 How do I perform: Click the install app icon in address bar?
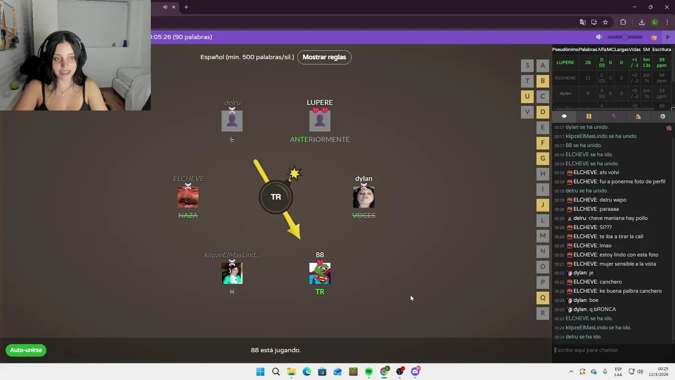[594, 22]
